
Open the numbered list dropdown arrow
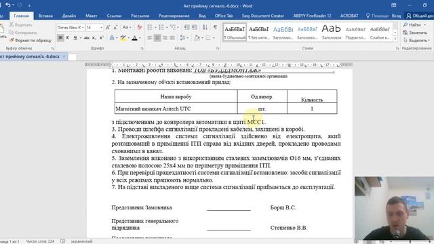point(167,27)
